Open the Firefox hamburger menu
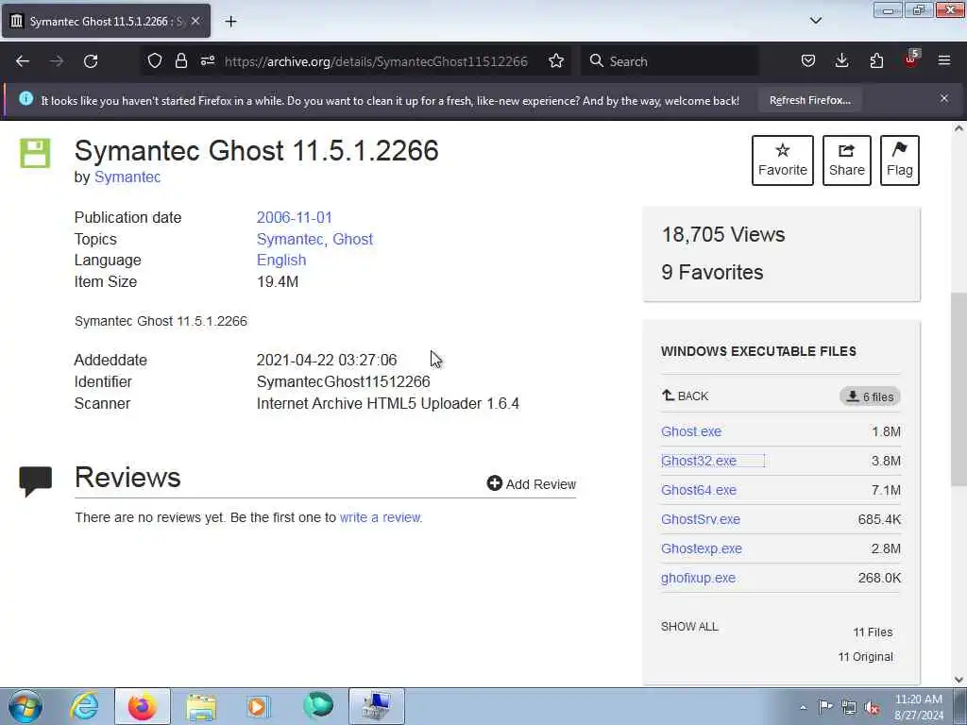The height and width of the screenshot is (725, 967). [944, 60]
